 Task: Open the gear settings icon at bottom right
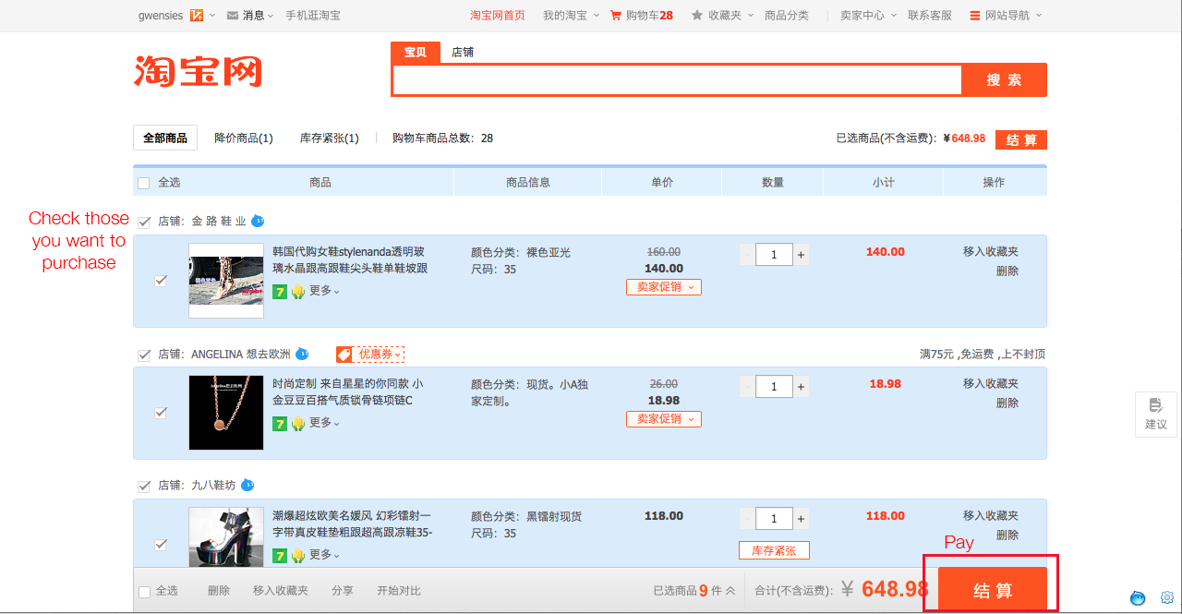coord(1167,597)
